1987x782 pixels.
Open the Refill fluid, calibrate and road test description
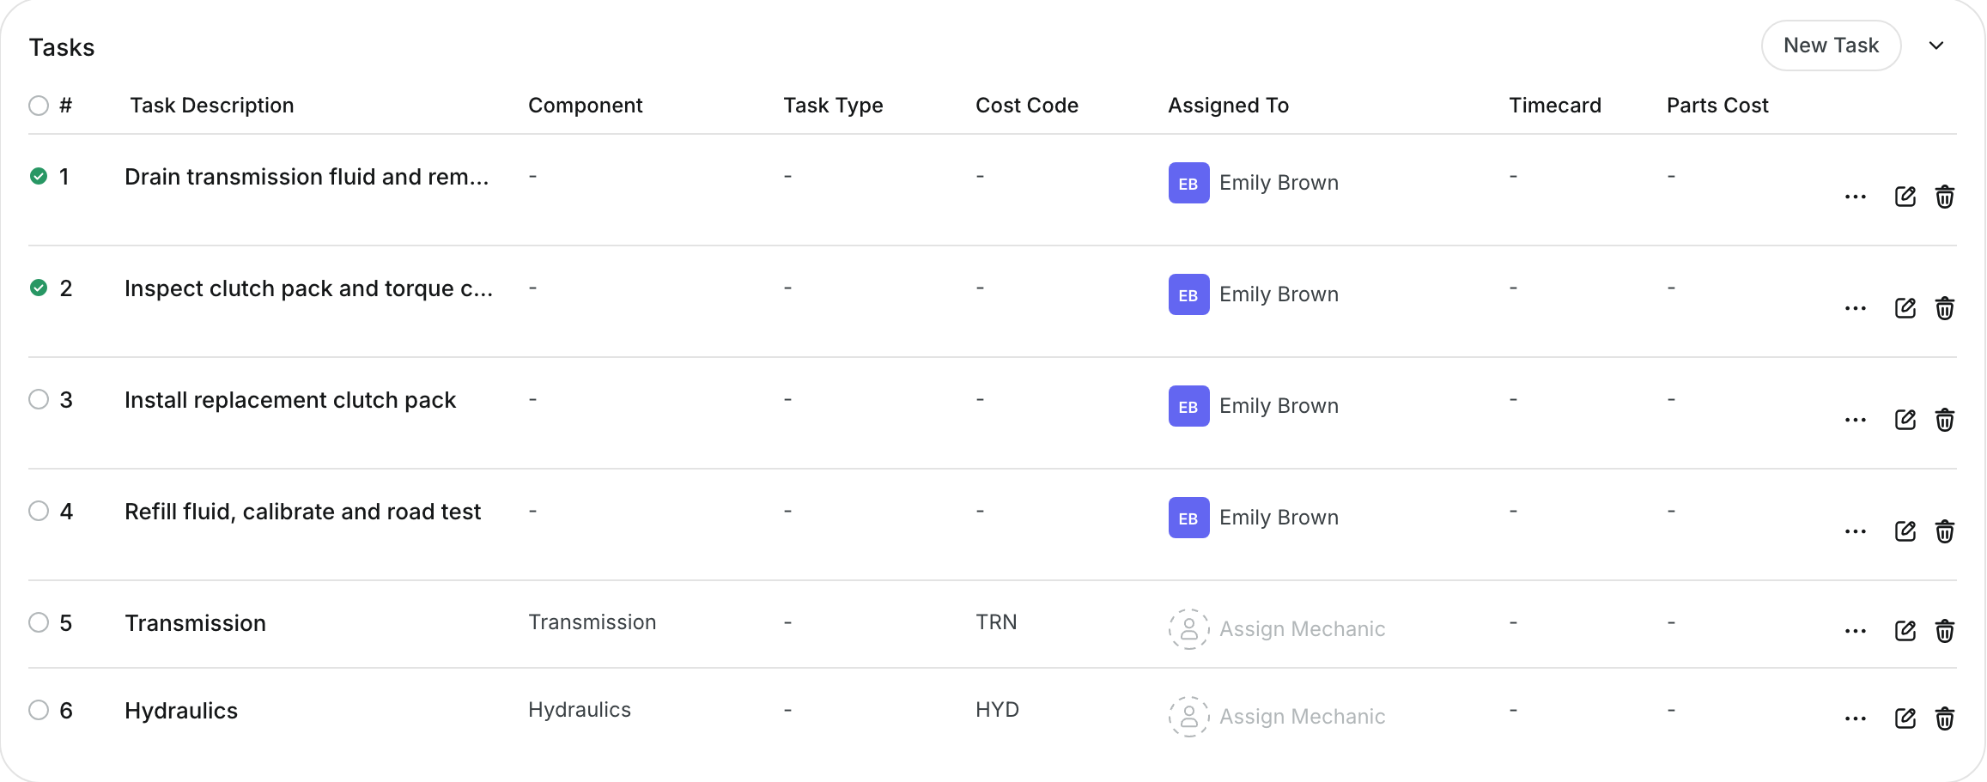coord(302,512)
